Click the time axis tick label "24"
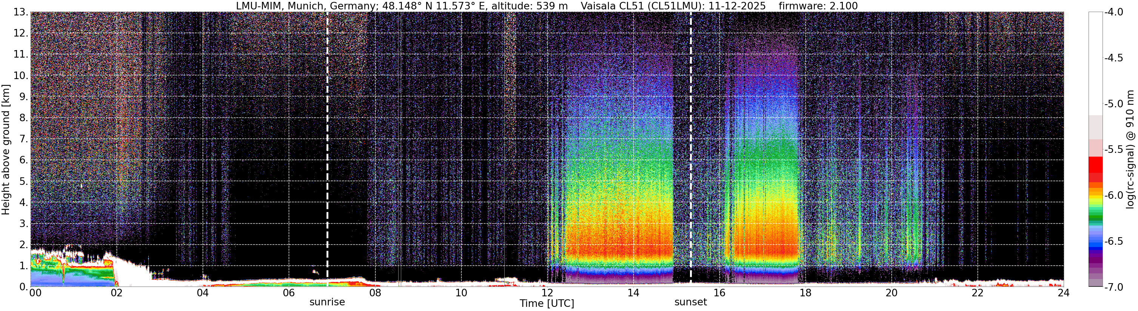 coord(1064,293)
